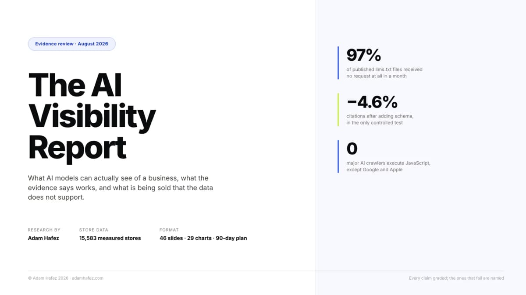Click the STORE DATA label
This screenshot has height=295, width=526.
(x=94, y=230)
